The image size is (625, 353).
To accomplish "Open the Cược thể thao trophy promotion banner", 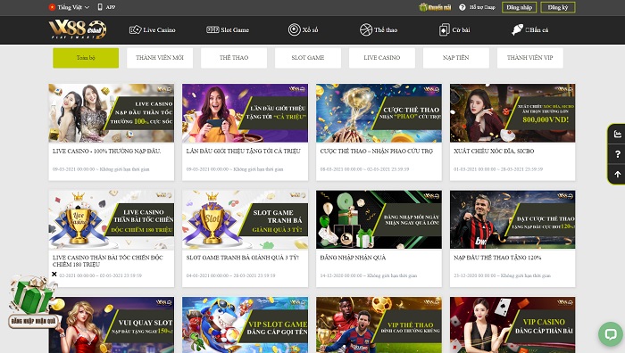I will pos(379,113).
